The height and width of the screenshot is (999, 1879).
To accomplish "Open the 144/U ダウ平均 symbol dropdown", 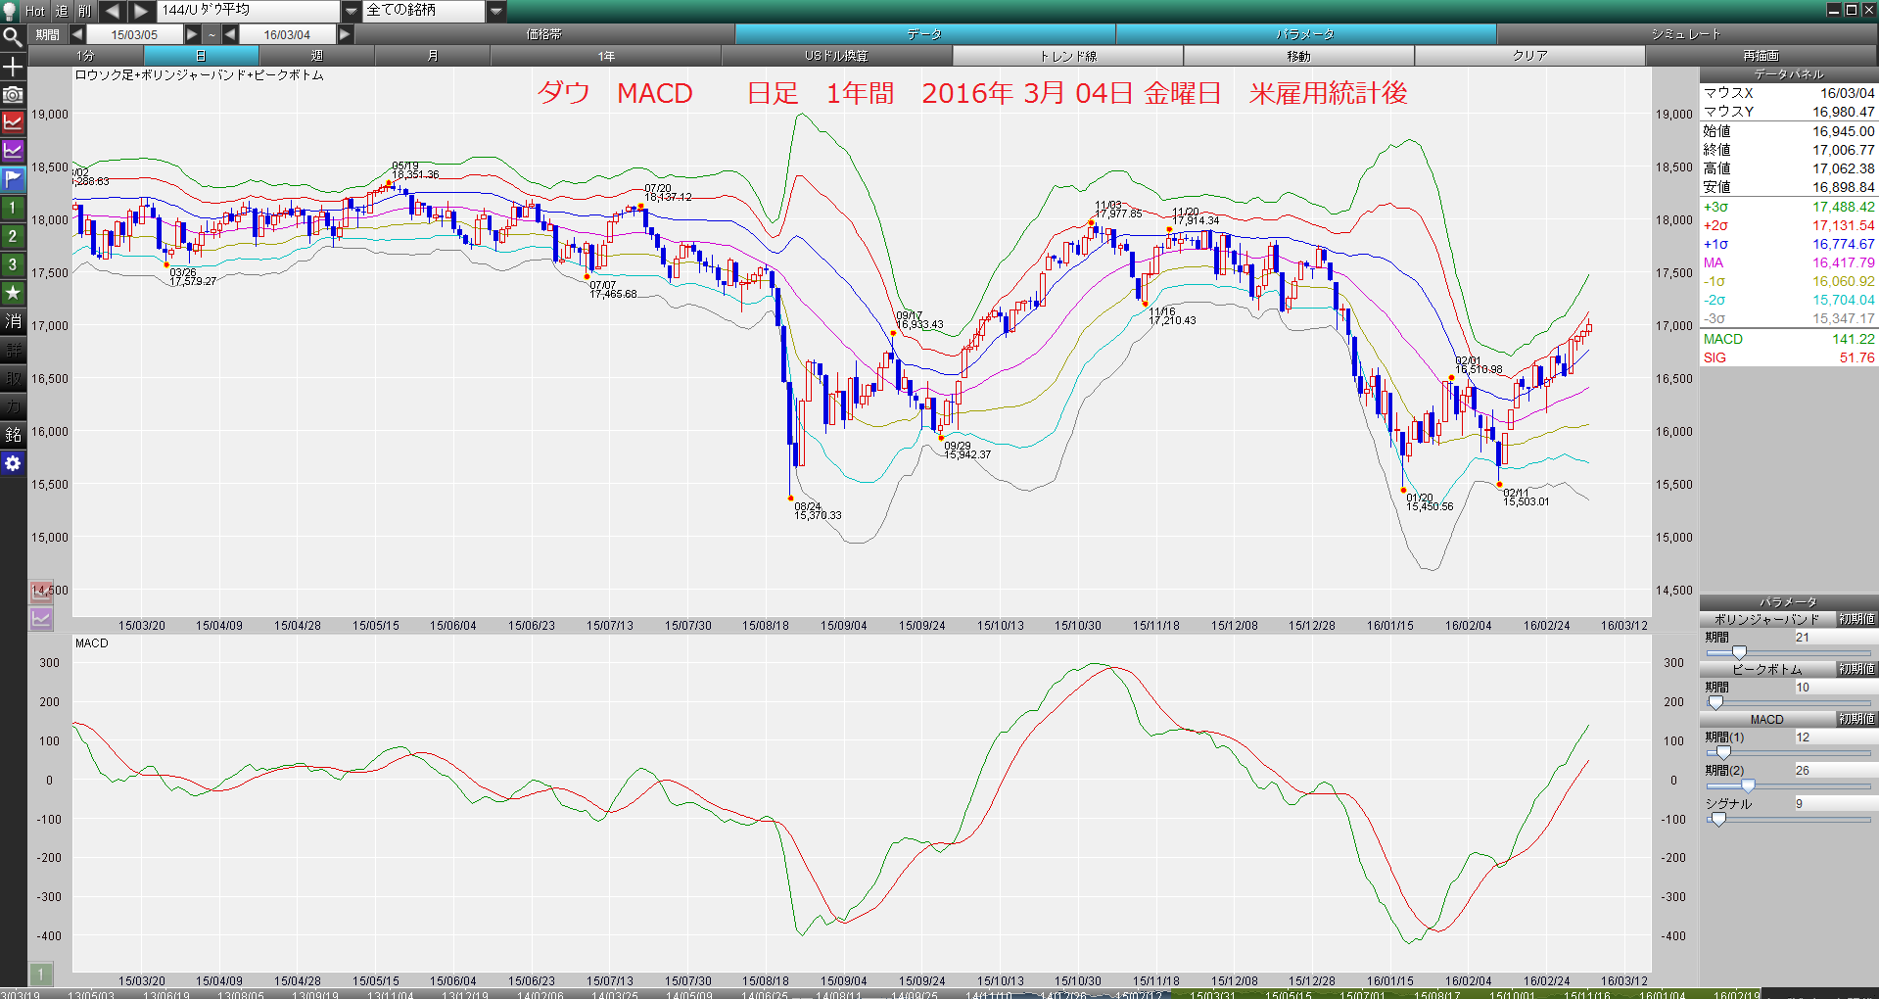I will (352, 11).
